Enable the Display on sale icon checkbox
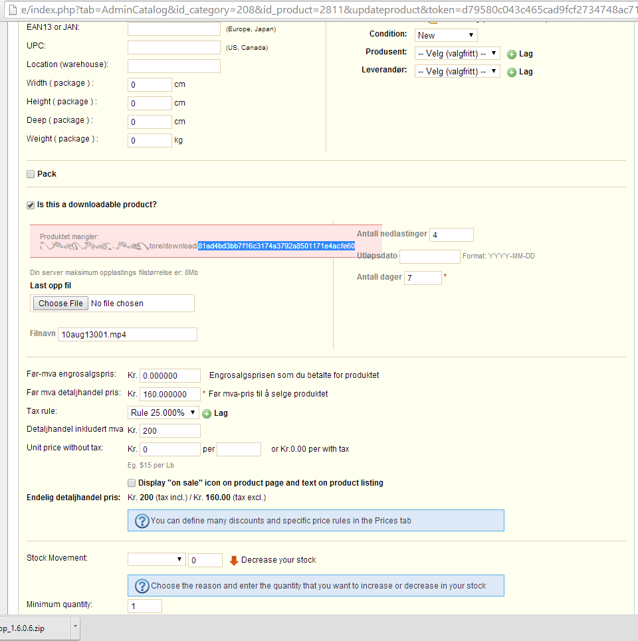This screenshot has height=641, width=638. click(132, 483)
